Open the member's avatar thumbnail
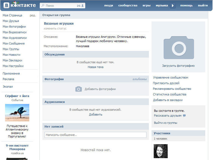The width and height of the screenshot is (213, 160). tap(160, 151)
